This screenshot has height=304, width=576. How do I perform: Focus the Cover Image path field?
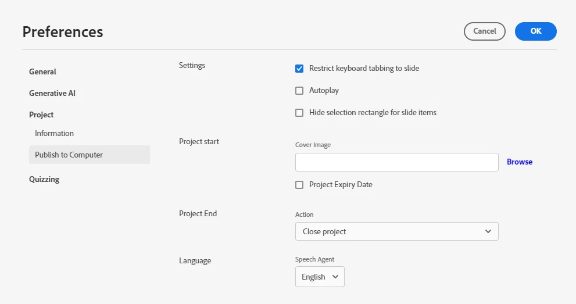(397, 162)
